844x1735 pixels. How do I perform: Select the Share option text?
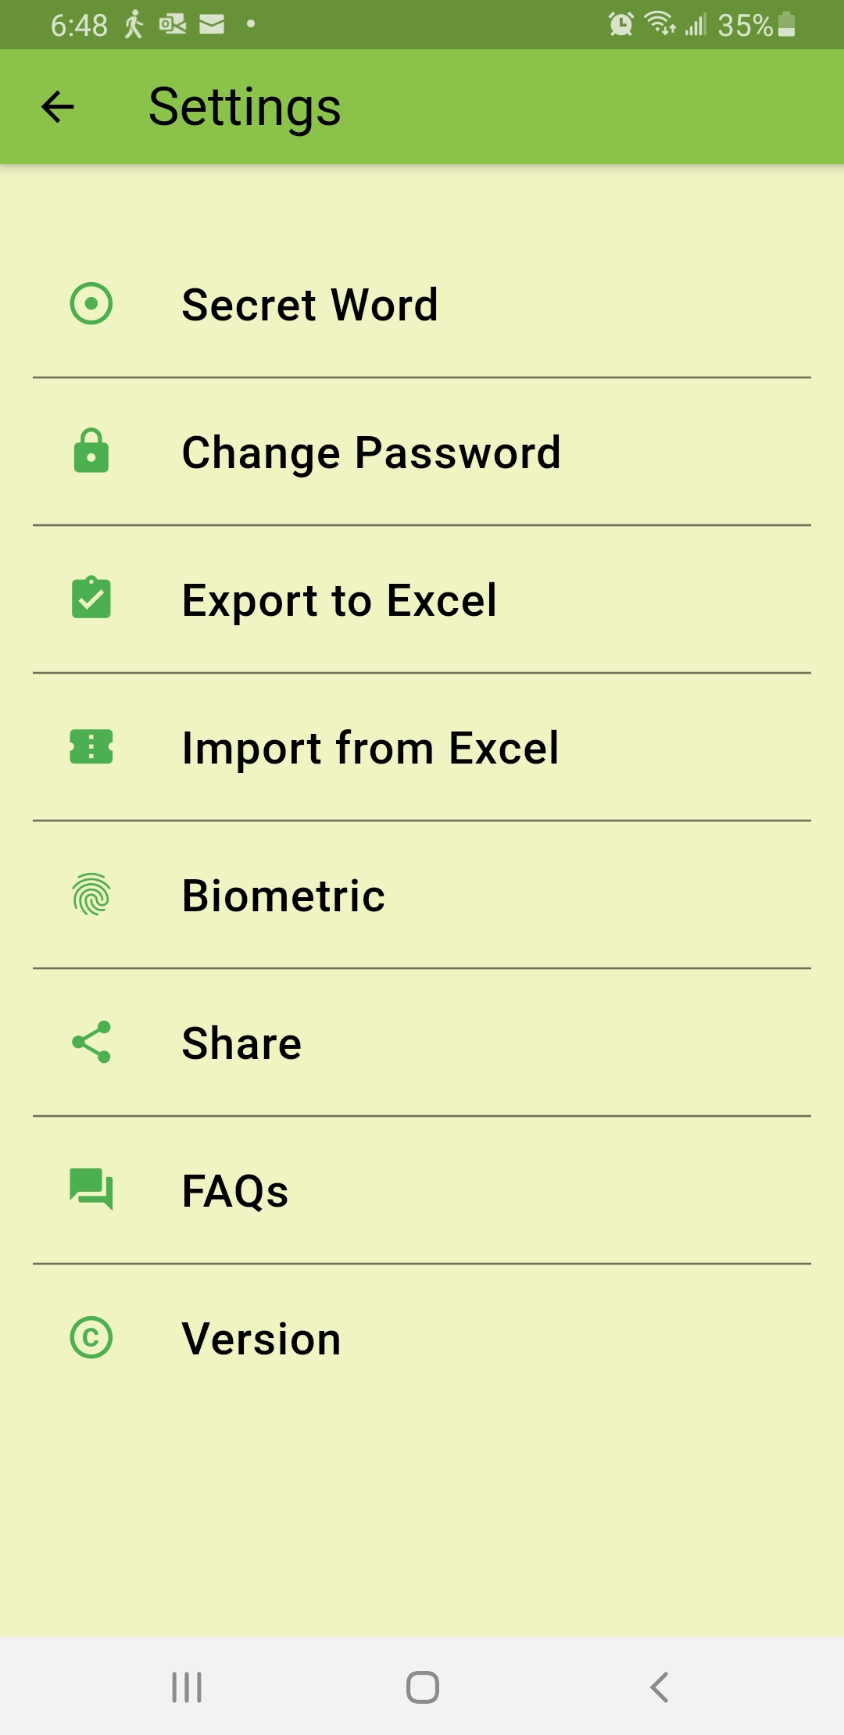(241, 1043)
